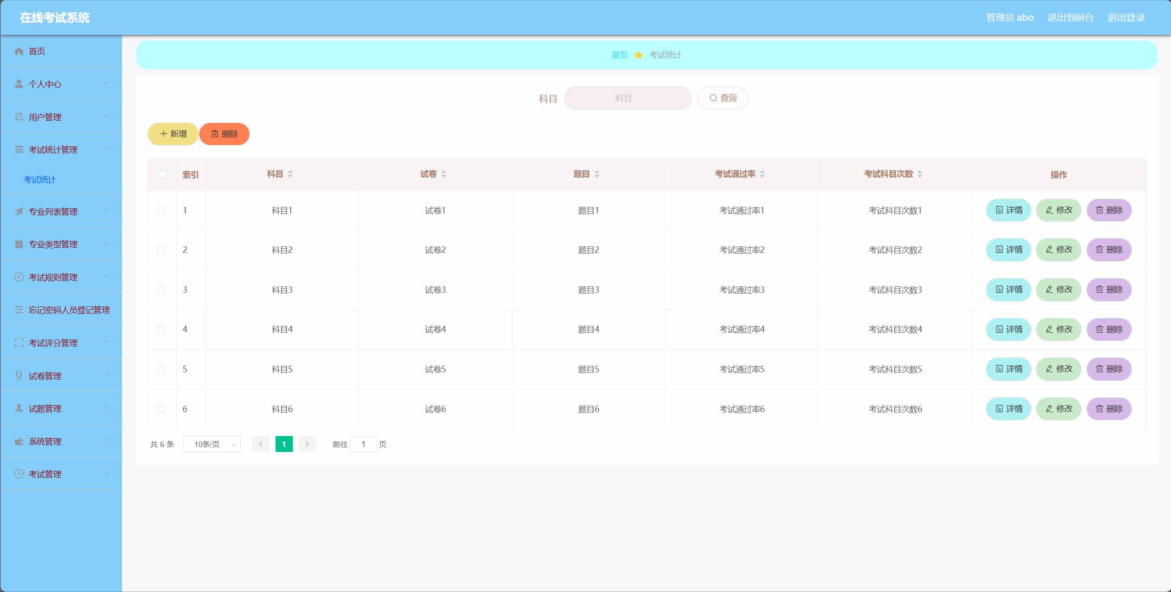This screenshot has height=592, width=1171.
Task: Check the checkbox for row 5
Action: (x=161, y=369)
